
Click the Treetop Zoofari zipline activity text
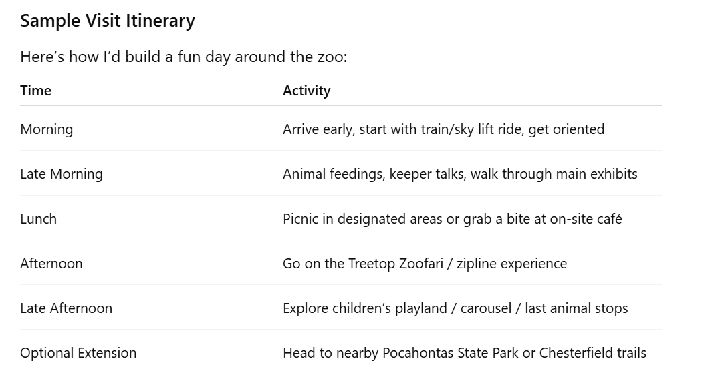click(x=425, y=264)
